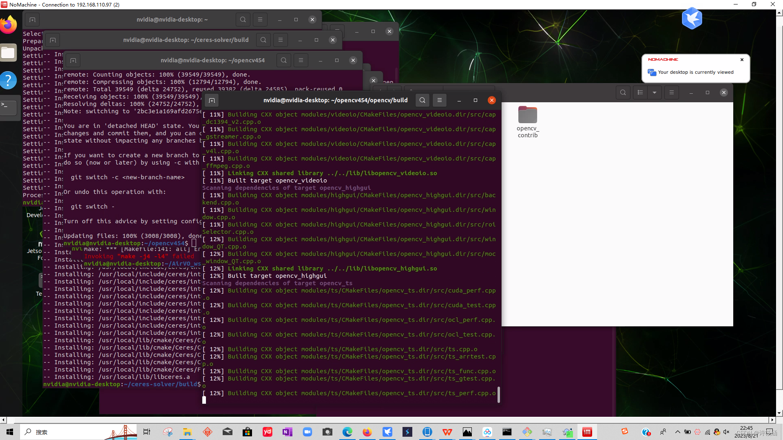Click Windows Start button

[10, 432]
